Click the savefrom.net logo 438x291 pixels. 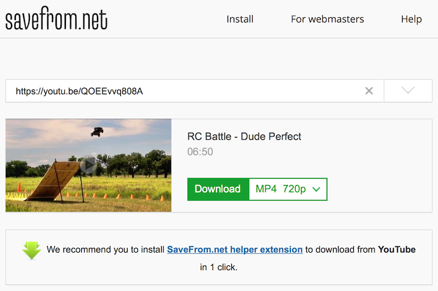pos(56,19)
